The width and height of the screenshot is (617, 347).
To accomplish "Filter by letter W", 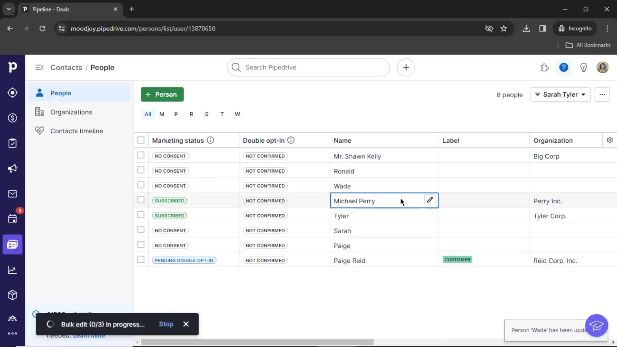I will tap(237, 114).
